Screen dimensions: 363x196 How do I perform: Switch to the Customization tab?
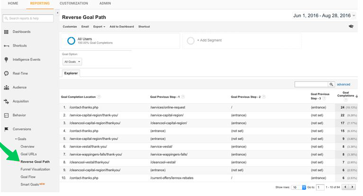(x=74, y=3)
